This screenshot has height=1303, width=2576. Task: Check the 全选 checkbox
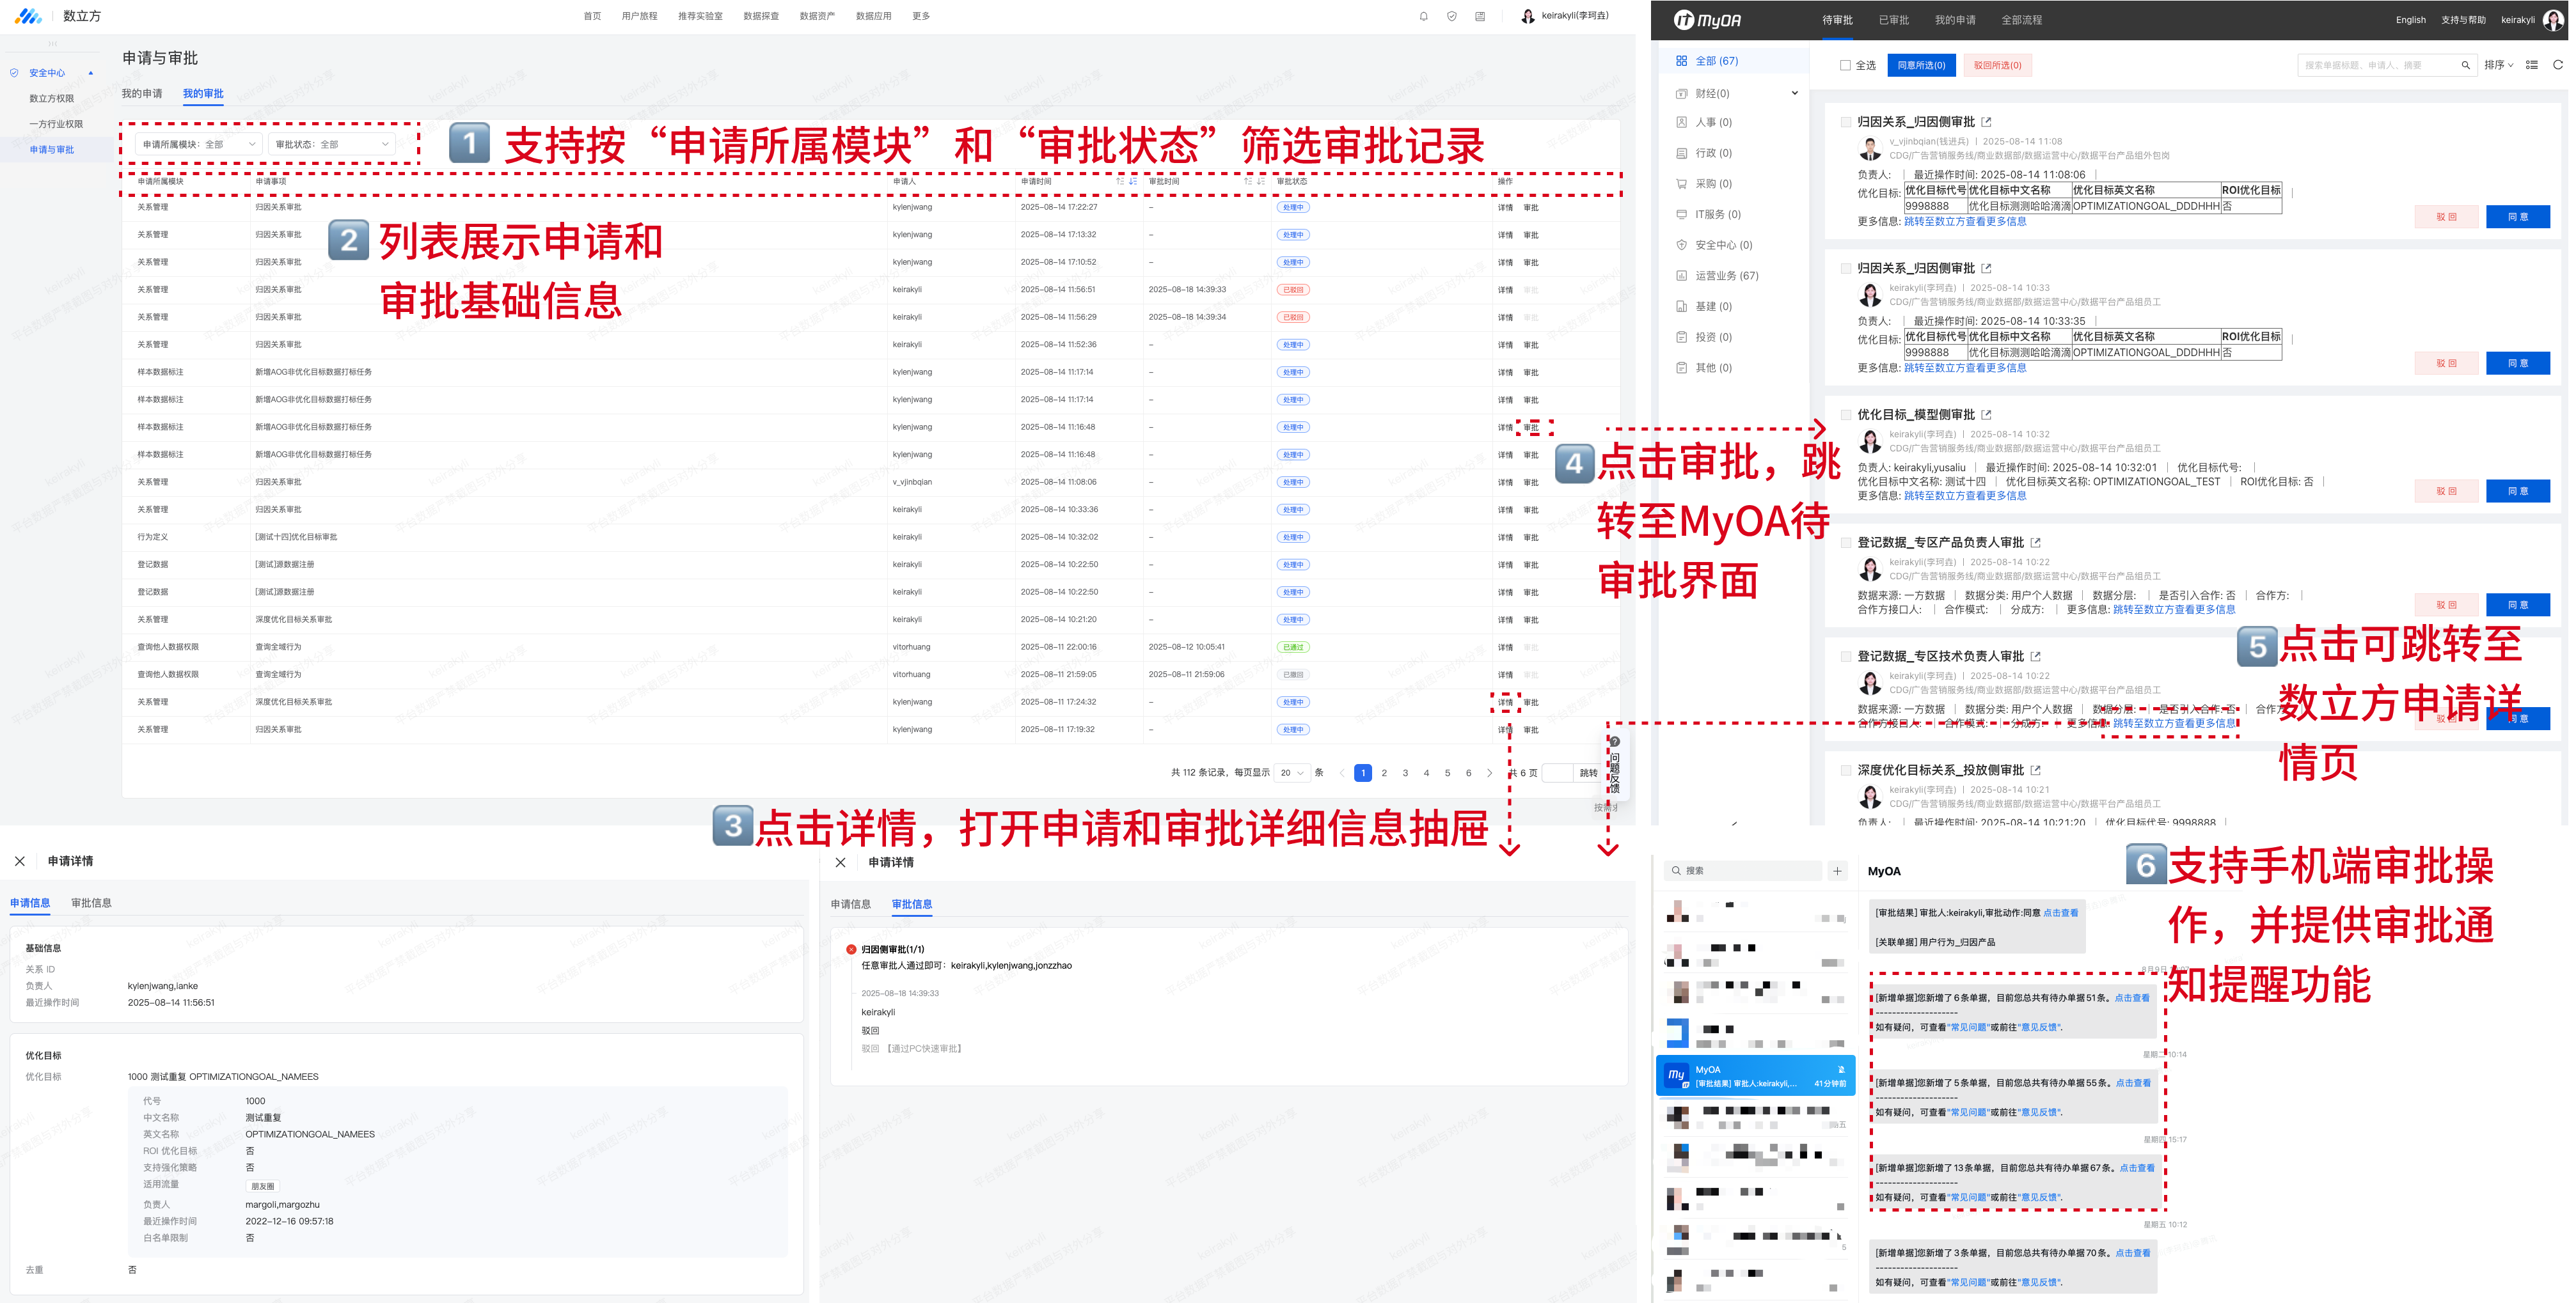(1845, 66)
